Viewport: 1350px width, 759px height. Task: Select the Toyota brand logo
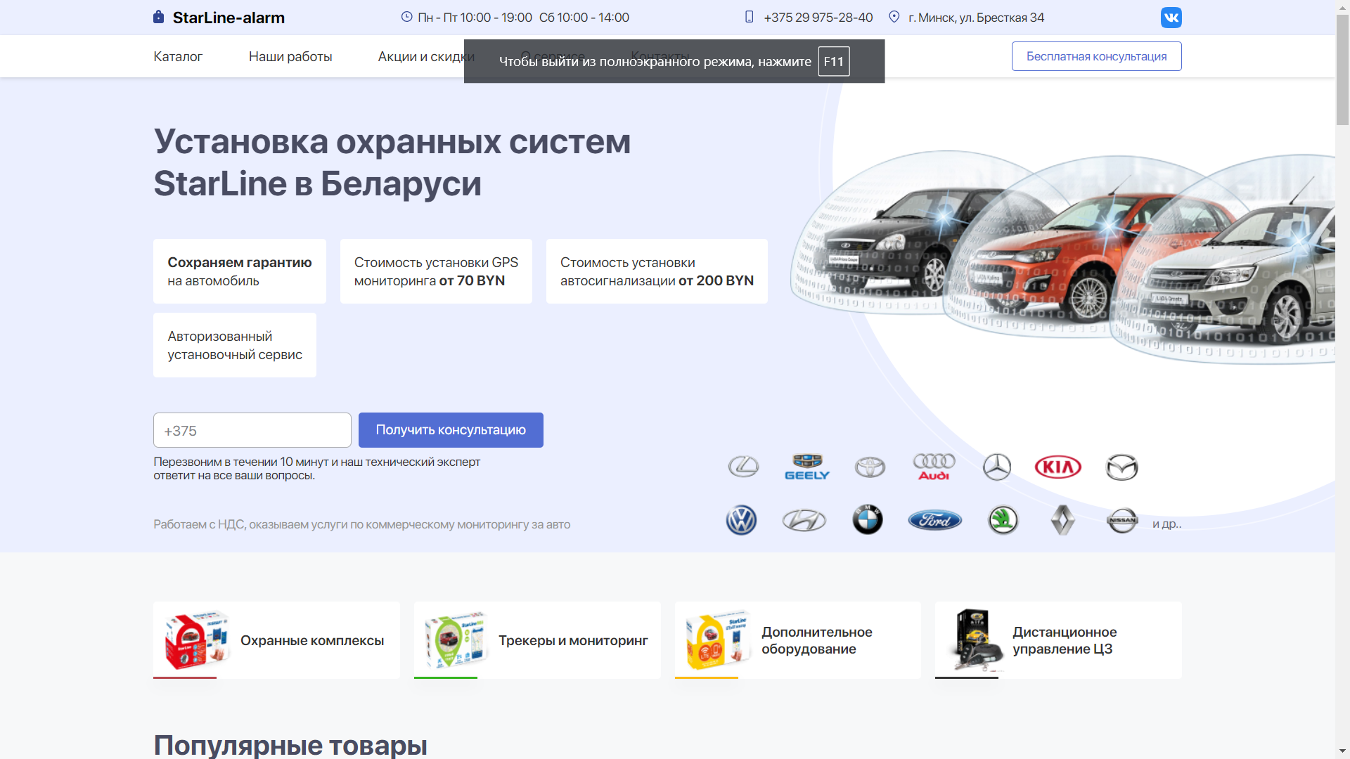point(870,467)
